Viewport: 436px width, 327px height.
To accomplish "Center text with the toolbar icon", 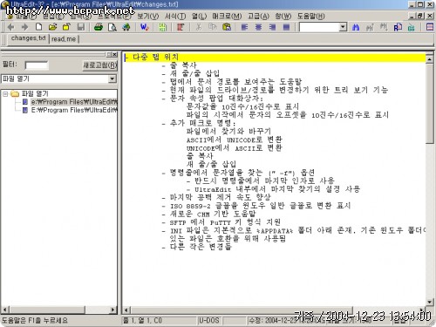I will tap(258, 27).
